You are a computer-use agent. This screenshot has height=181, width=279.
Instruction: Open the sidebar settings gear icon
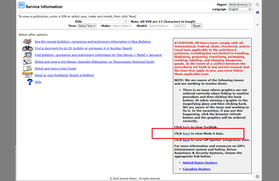(x=258, y=176)
